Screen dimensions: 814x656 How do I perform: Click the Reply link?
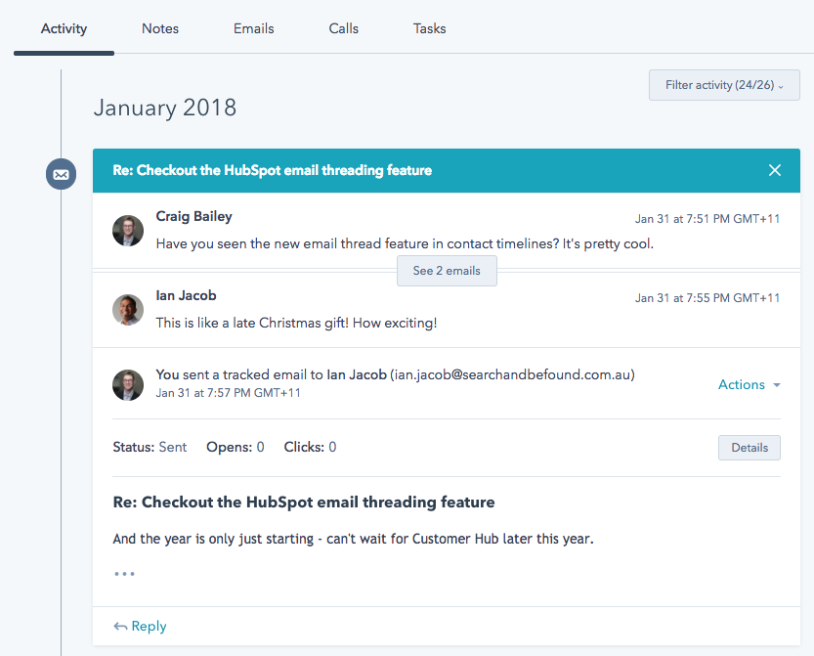(149, 627)
